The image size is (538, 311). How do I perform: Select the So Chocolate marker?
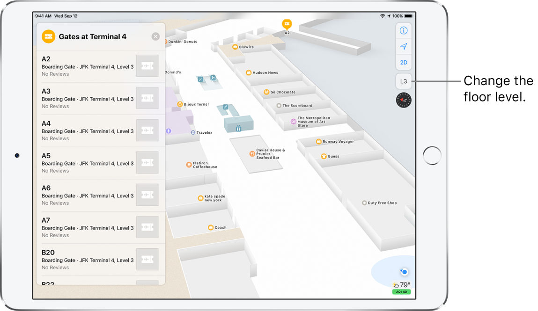click(x=266, y=92)
